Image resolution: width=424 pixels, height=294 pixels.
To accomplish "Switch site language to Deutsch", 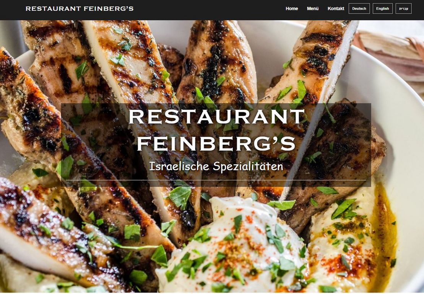I will pyautogui.click(x=359, y=9).
